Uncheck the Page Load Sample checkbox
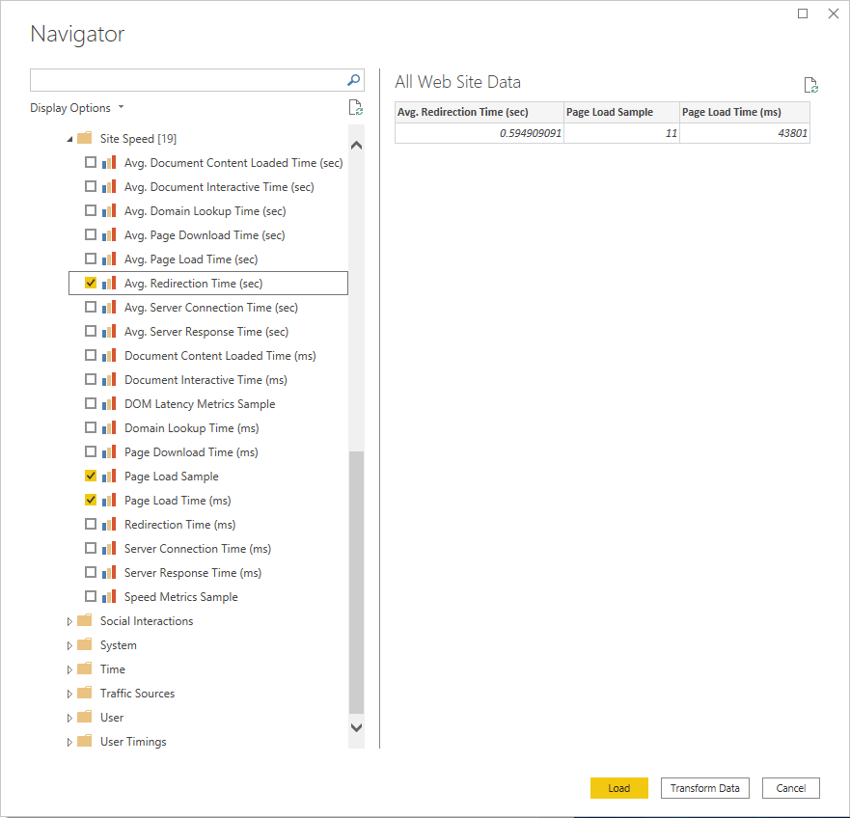This screenshot has height=818, width=850. click(91, 477)
